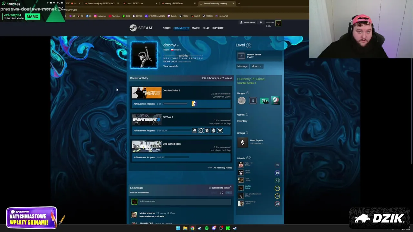Image resolution: width=413 pixels, height=232 pixels.
Task: Click the View more info link
Action: (x=171, y=66)
